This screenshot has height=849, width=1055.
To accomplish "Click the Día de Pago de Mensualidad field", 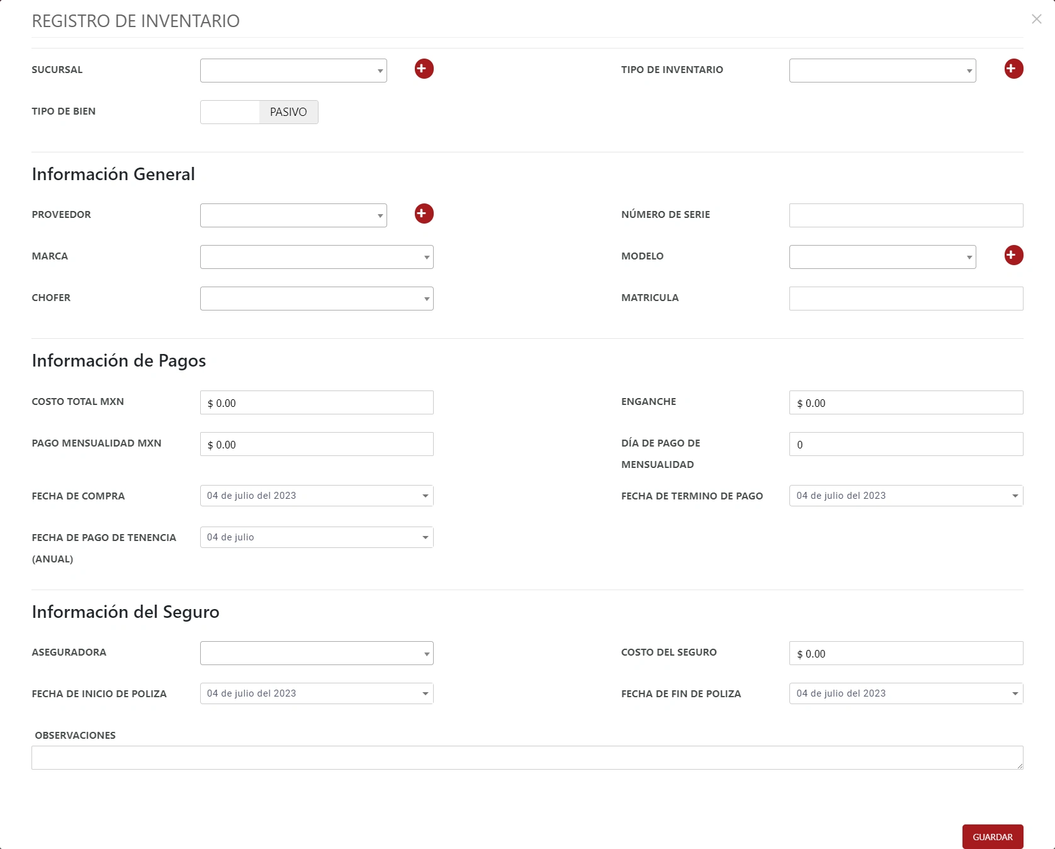I will 906,444.
